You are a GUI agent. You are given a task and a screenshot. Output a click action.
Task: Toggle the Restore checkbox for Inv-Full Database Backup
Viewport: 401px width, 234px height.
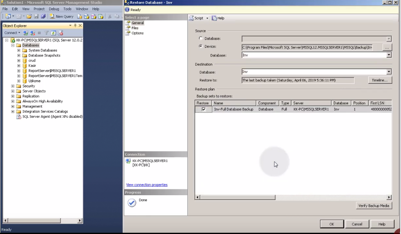point(203,109)
